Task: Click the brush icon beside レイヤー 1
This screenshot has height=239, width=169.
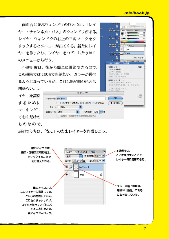Action: tap(71, 167)
